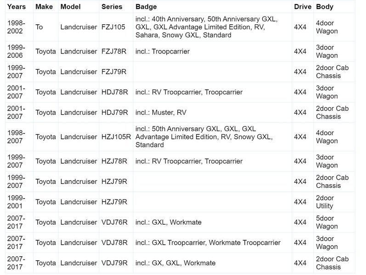Viewport: 366px width, 275px height.
Task: Click the 1998-2002 years cell
Action: (x=17, y=27)
